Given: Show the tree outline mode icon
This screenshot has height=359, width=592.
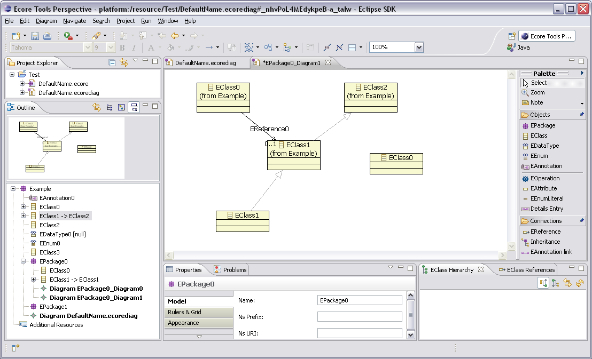Looking at the screenshot, I should tap(110, 107).
